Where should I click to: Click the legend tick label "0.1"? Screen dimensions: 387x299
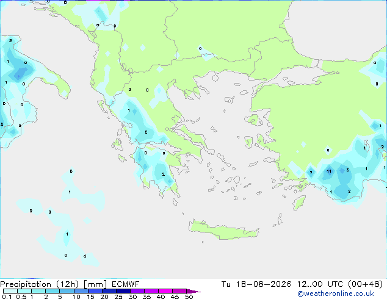pos(7,297)
